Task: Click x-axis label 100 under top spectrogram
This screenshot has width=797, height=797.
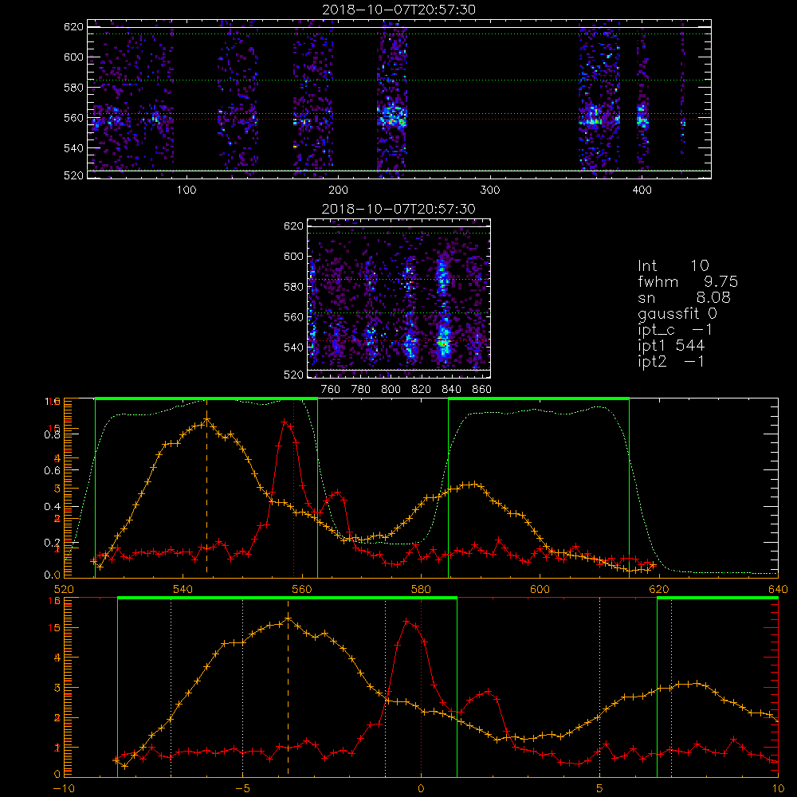Action: coord(186,190)
